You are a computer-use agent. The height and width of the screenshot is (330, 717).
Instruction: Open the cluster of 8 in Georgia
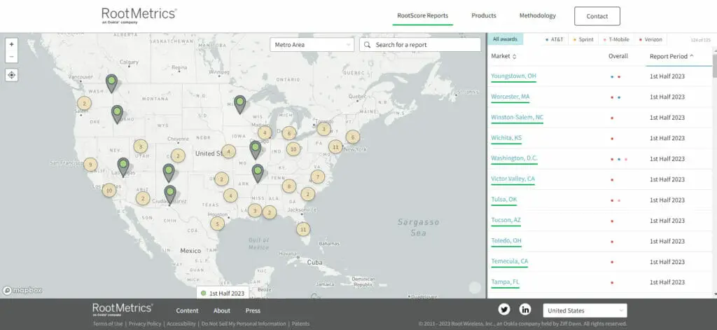coord(289,186)
